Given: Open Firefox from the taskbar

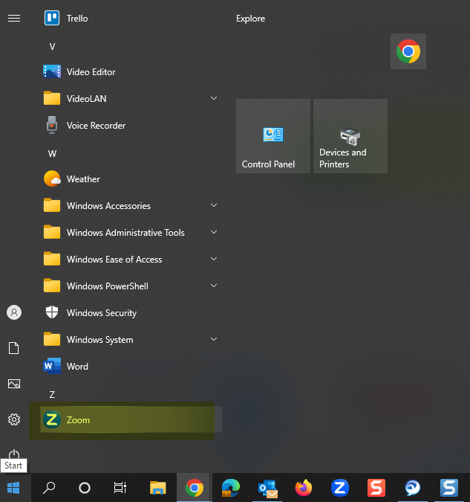Looking at the screenshot, I should click(x=304, y=488).
